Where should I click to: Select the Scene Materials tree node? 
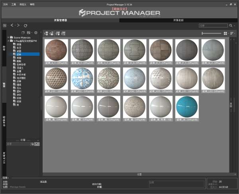point(22,37)
